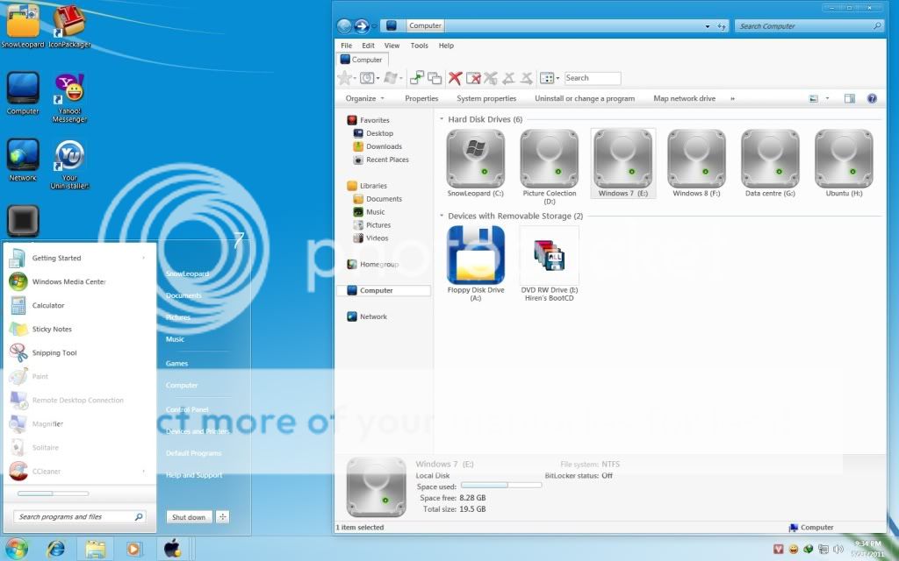899x561 pixels.
Task: Click the Apple logo taskbar icon
Action: tap(172, 549)
